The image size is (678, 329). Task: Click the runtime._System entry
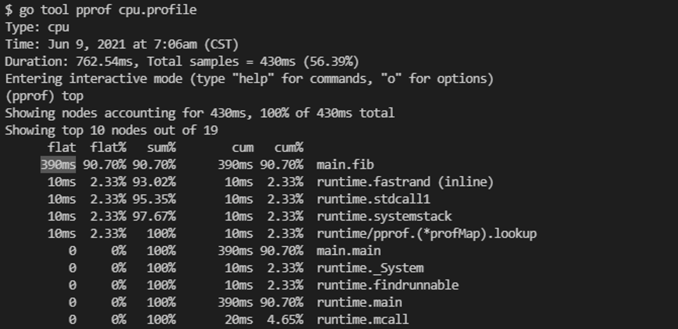point(370,268)
